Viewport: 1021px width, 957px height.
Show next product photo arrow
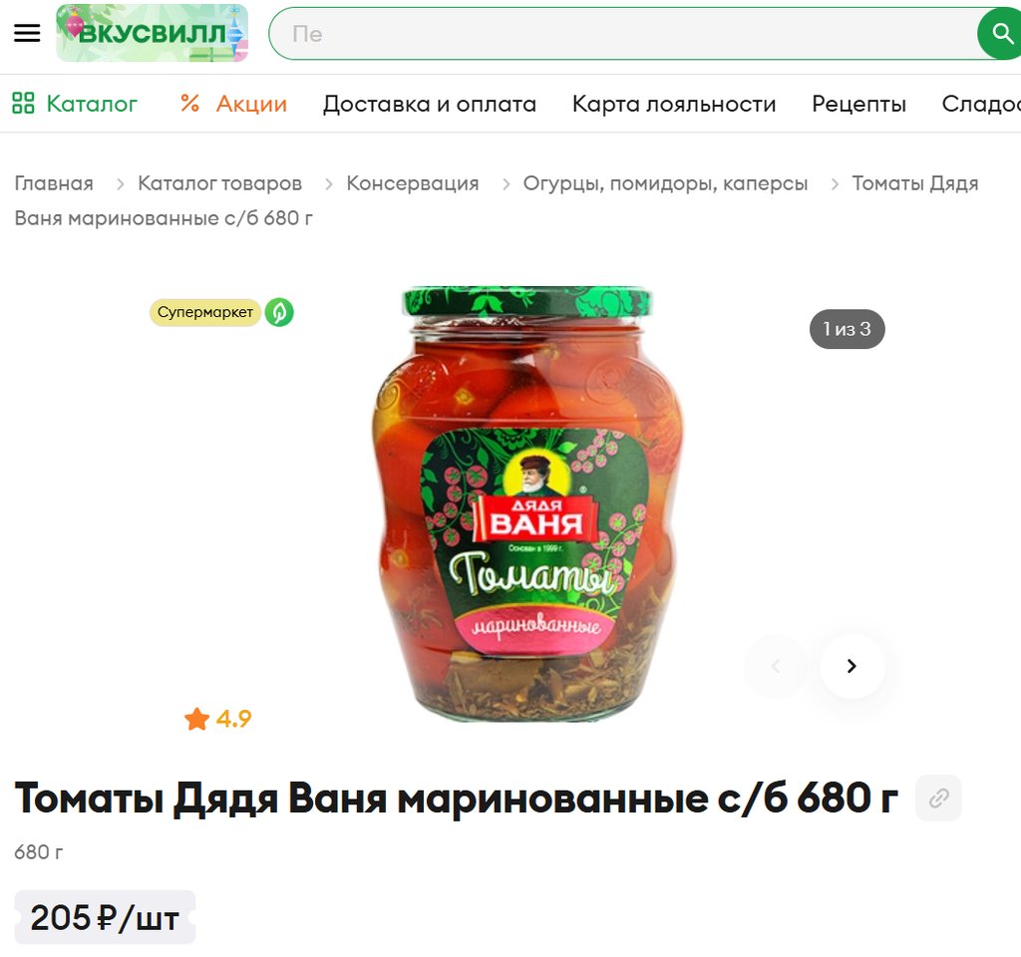pos(851,665)
